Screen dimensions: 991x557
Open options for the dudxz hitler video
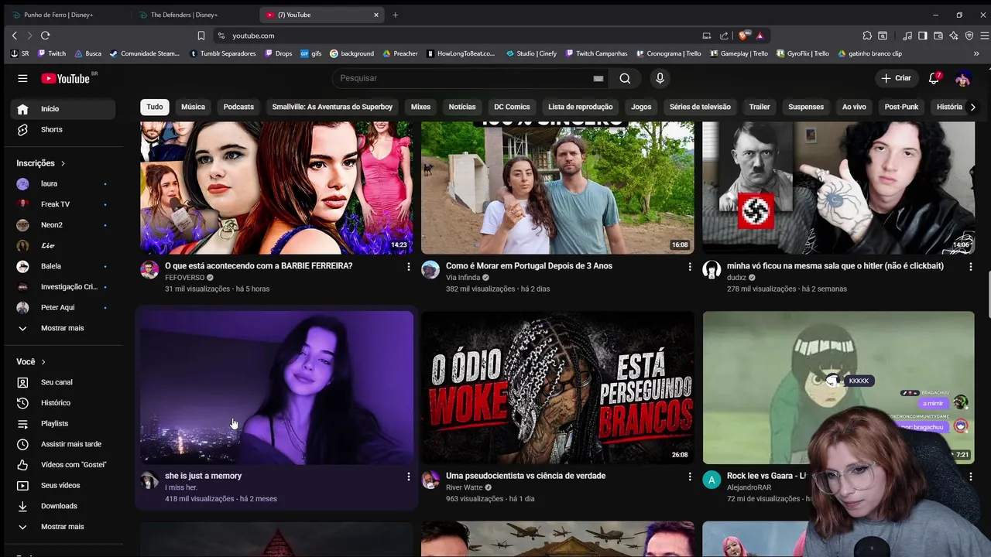coord(971,266)
